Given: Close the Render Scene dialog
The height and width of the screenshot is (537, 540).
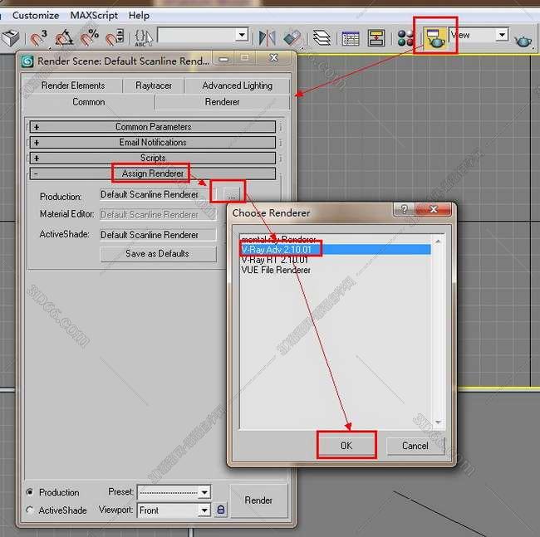Looking at the screenshot, I should (274, 58).
